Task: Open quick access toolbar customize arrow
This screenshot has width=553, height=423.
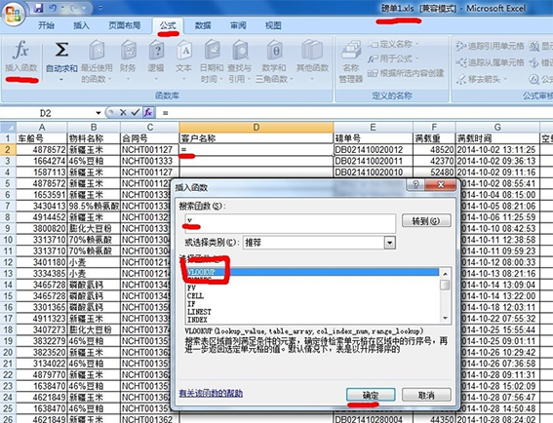Action: 100,8
